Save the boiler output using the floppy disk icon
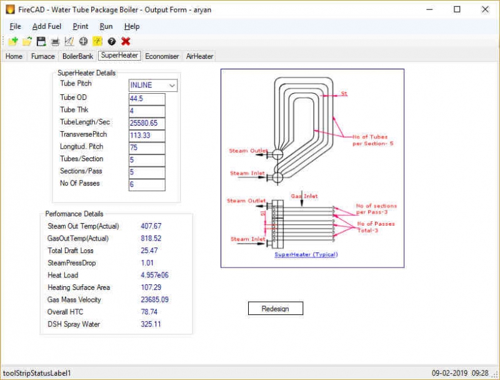Image resolution: width=500 pixels, height=380 pixels. pos(39,41)
